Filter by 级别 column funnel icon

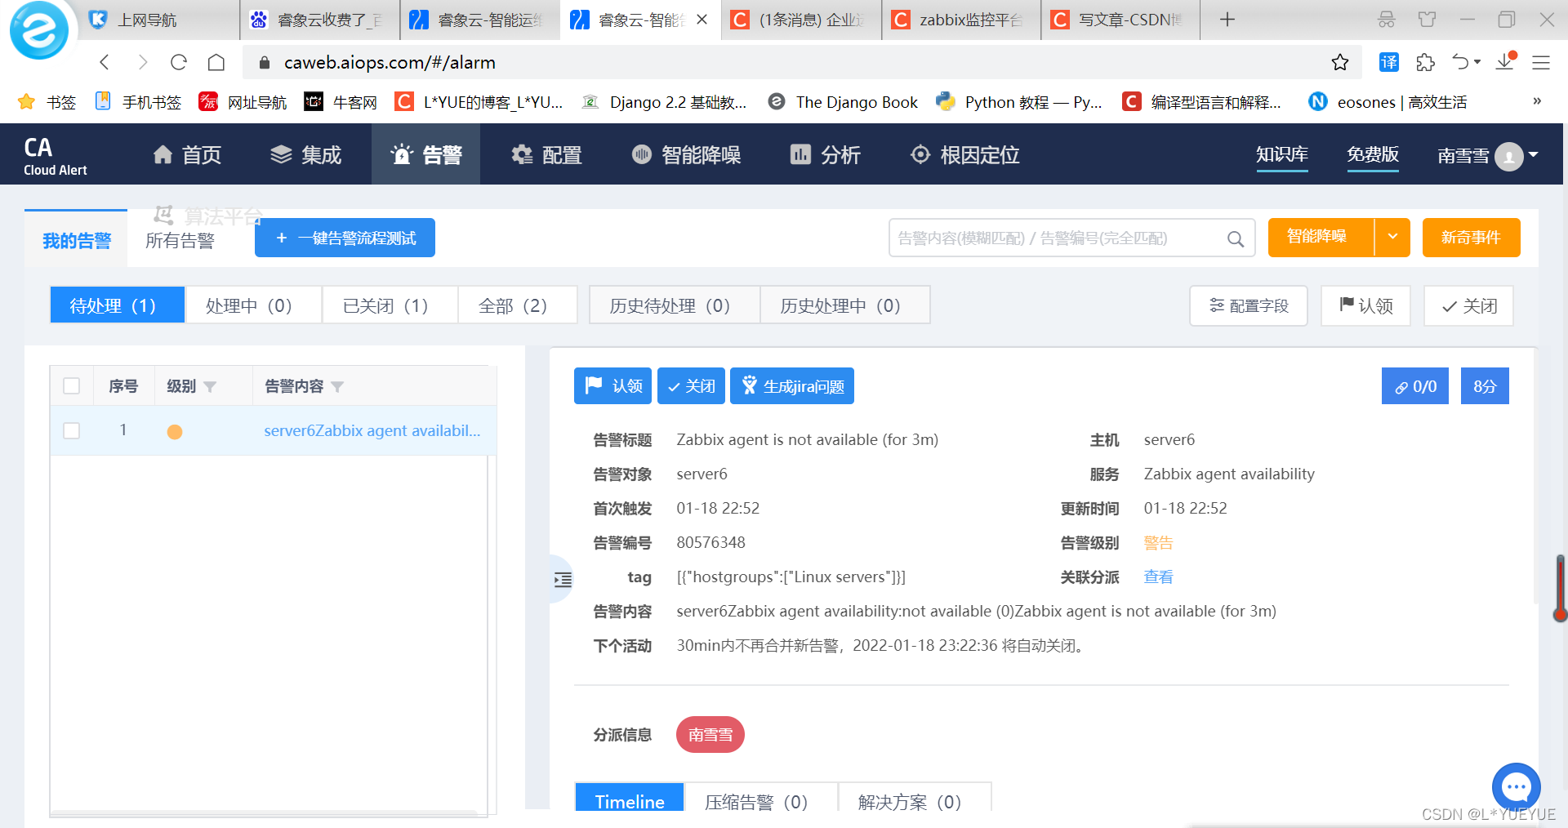point(210,387)
